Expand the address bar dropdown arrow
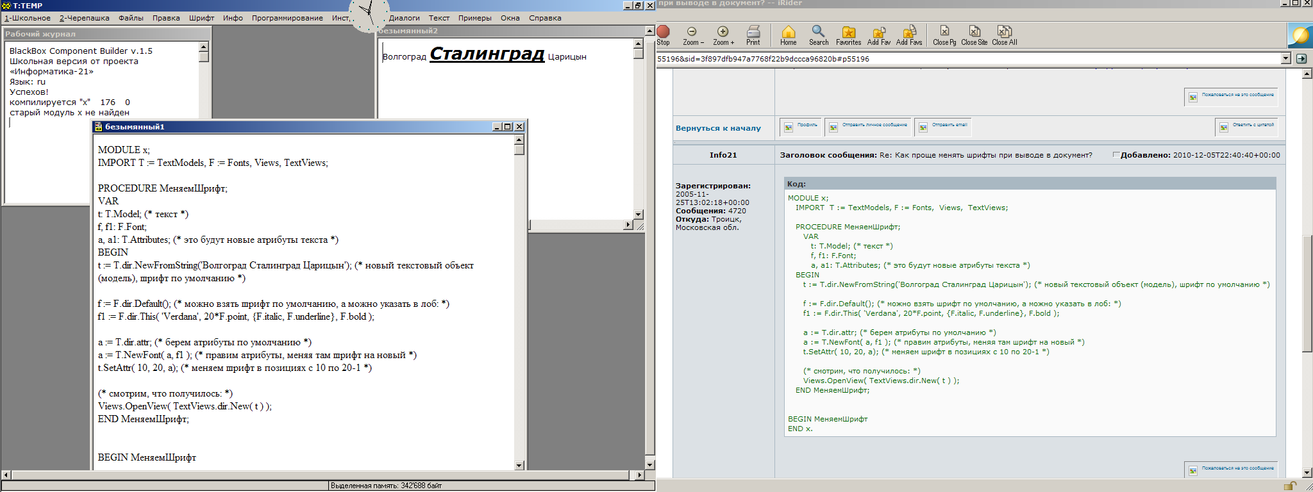This screenshot has width=1313, height=492. [1285, 58]
